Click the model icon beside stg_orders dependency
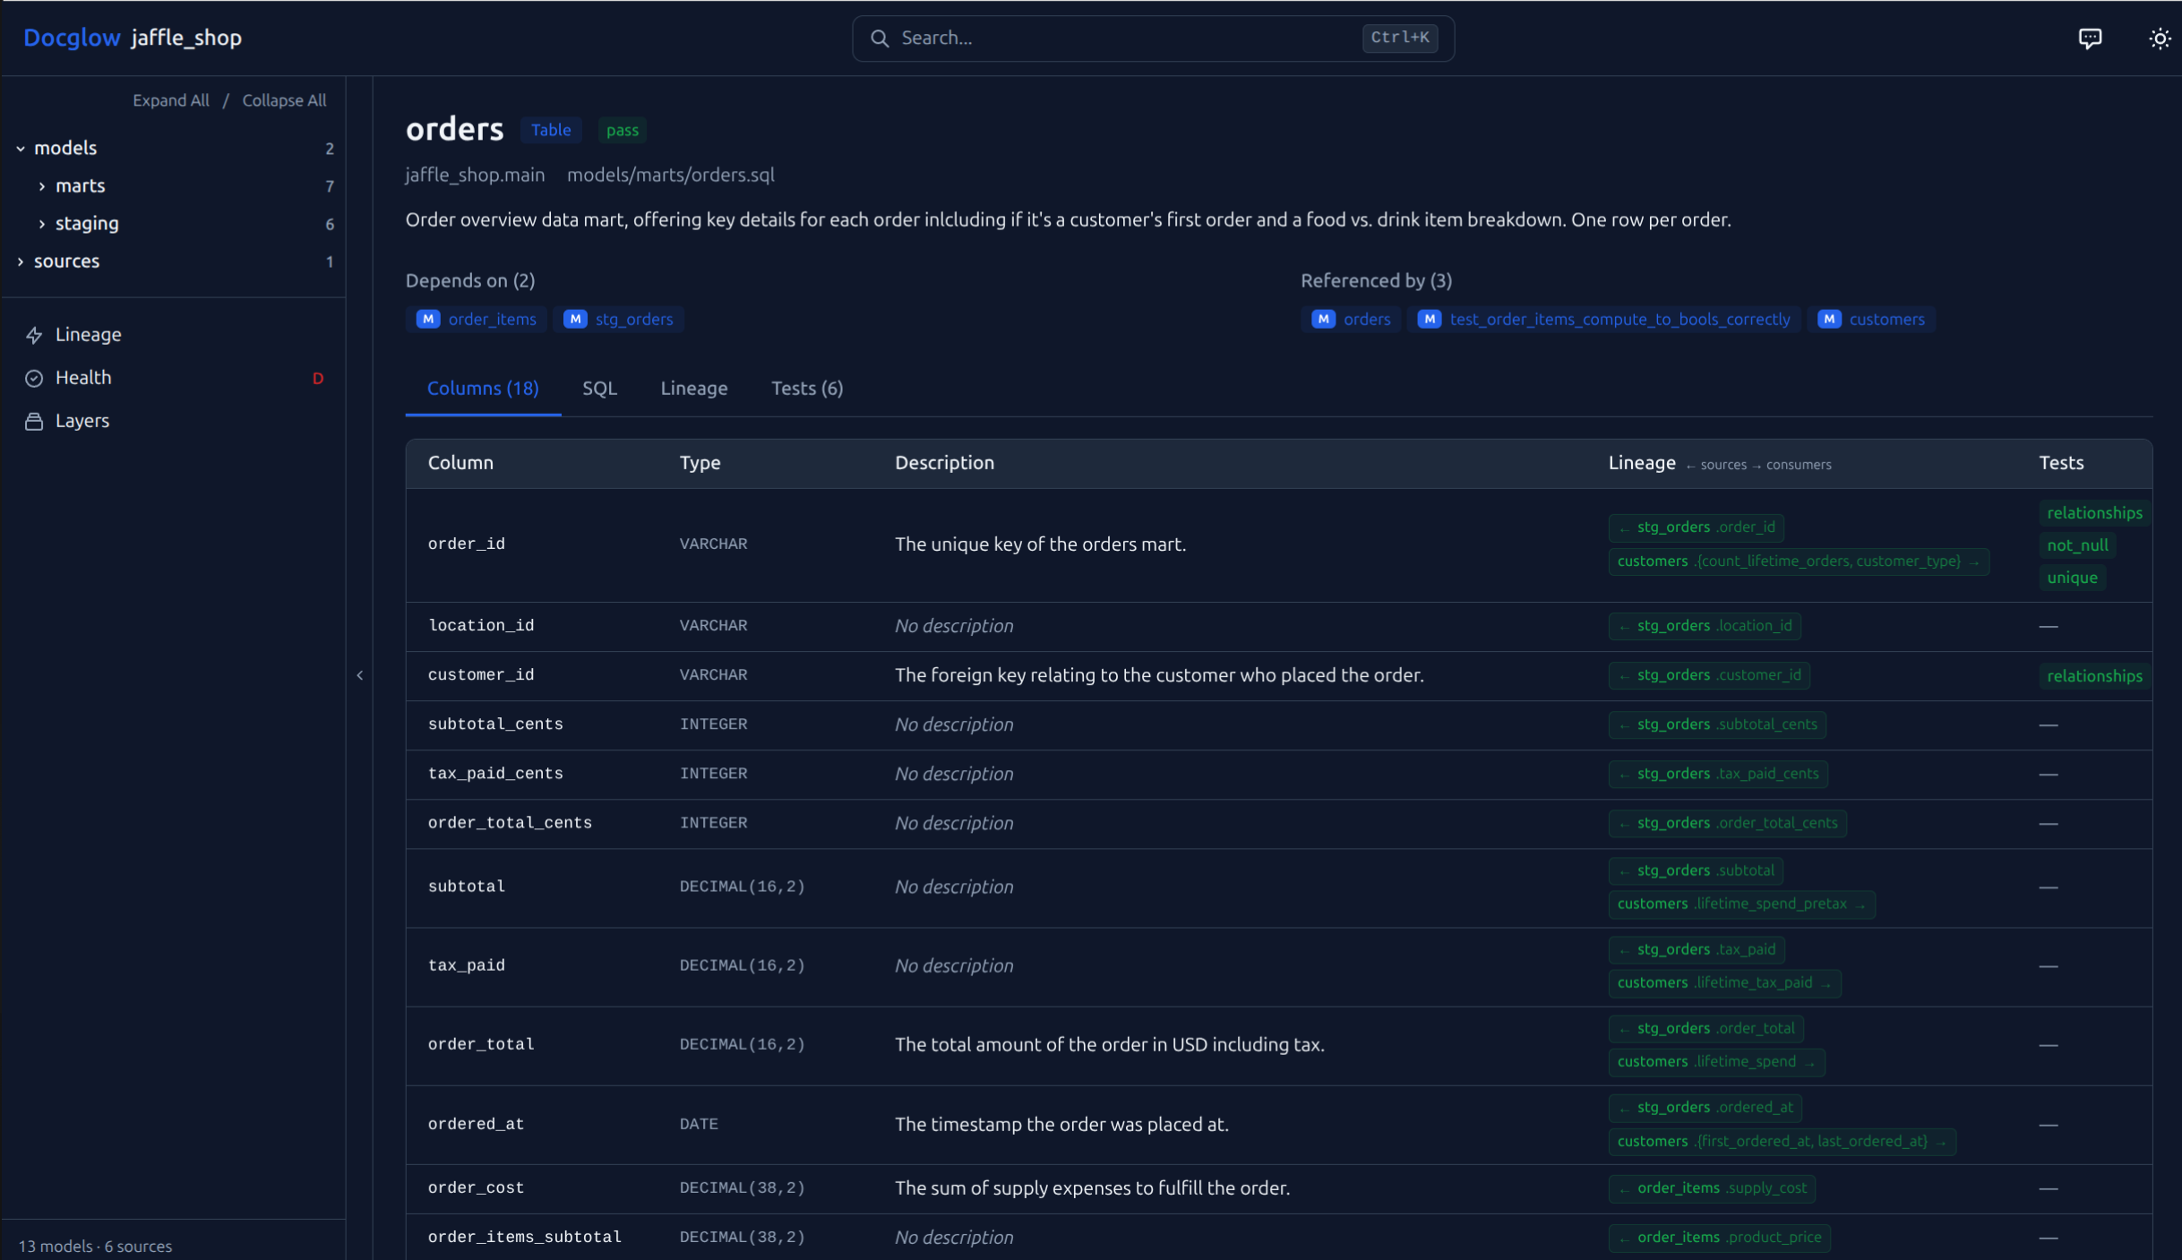 tap(573, 319)
